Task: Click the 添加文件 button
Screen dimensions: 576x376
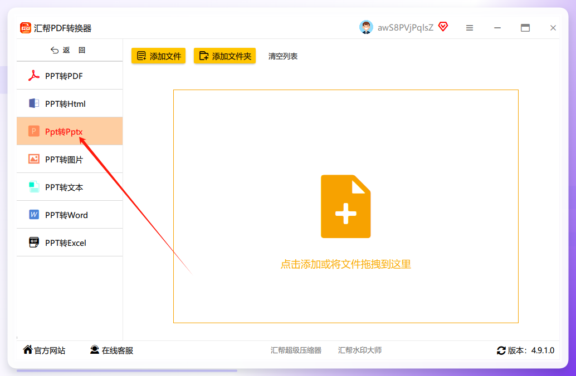Action: pos(158,56)
